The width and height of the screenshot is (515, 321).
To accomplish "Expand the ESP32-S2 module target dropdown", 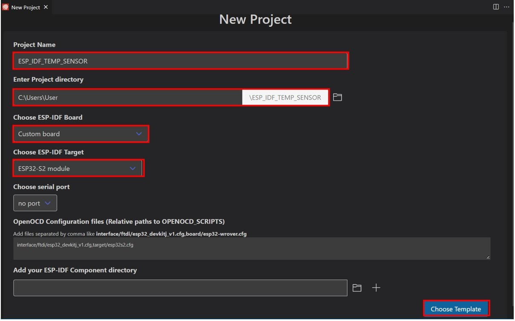I will (x=78, y=169).
